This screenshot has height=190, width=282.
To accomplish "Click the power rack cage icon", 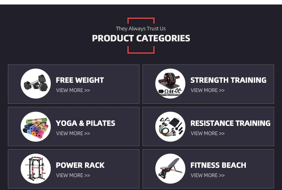I will coord(36,169).
